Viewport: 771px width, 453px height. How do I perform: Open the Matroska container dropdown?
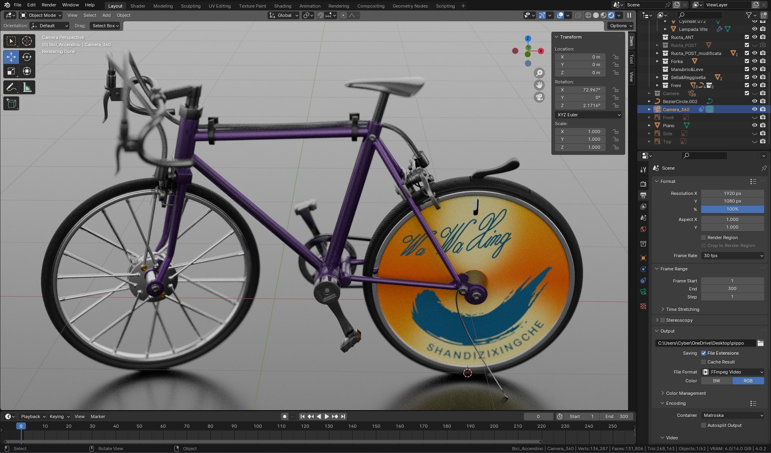[x=732, y=415]
